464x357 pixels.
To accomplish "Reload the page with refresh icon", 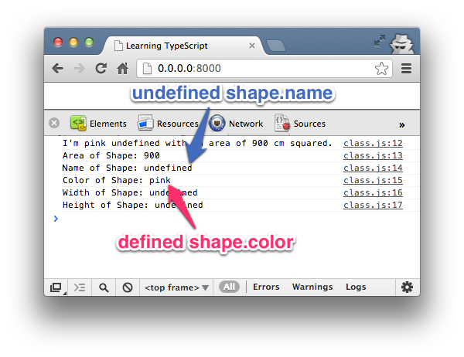I will pos(101,68).
